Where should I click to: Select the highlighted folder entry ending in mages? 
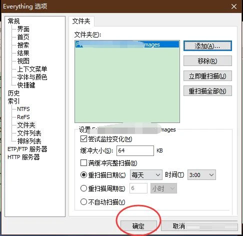pos(127,44)
